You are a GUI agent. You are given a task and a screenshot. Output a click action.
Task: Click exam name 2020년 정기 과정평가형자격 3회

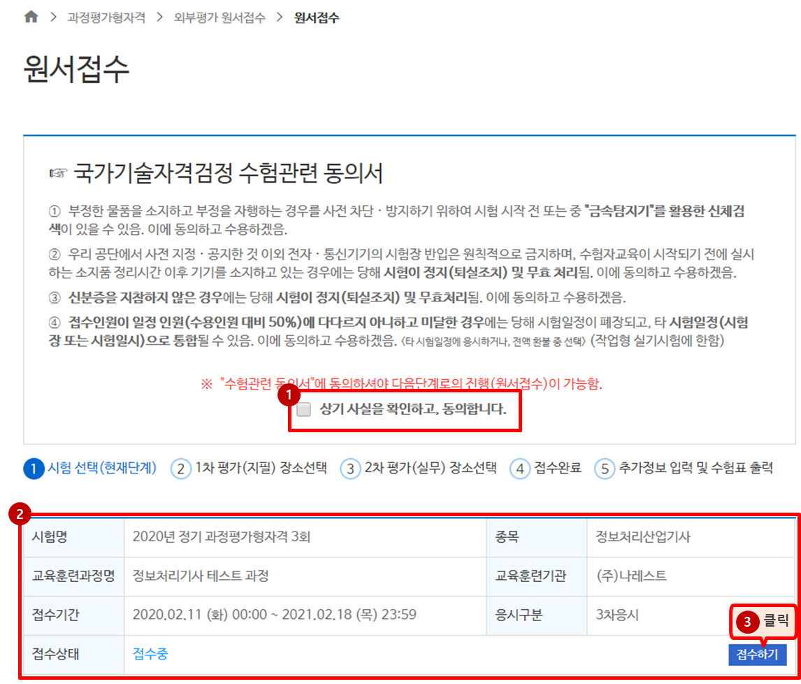click(x=222, y=536)
